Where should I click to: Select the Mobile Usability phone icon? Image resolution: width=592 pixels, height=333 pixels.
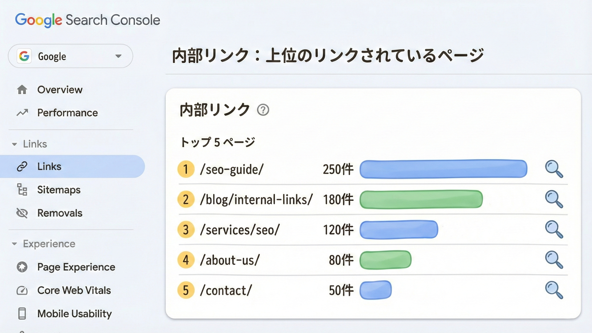23,314
